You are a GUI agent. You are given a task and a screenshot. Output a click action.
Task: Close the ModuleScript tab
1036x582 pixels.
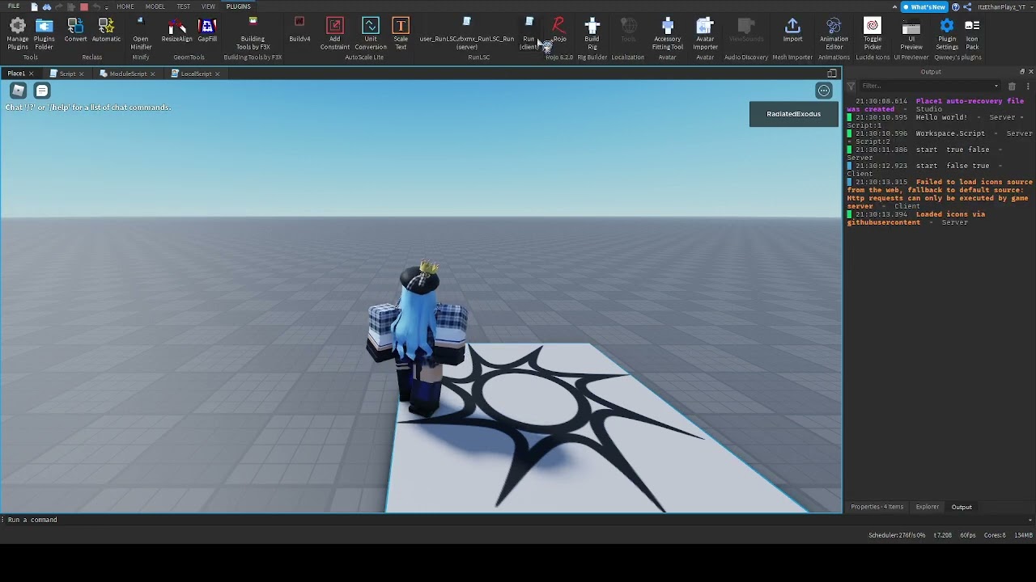coord(153,74)
